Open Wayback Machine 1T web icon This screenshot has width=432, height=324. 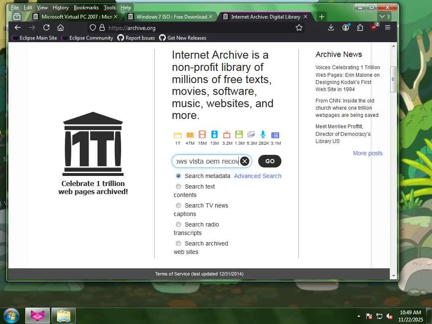(x=178, y=135)
